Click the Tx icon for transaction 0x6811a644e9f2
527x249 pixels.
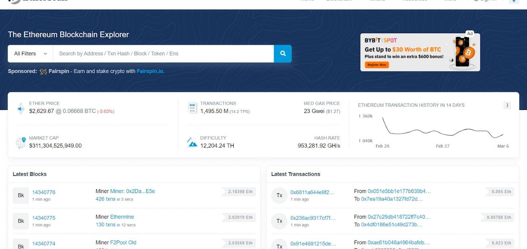coord(279,195)
